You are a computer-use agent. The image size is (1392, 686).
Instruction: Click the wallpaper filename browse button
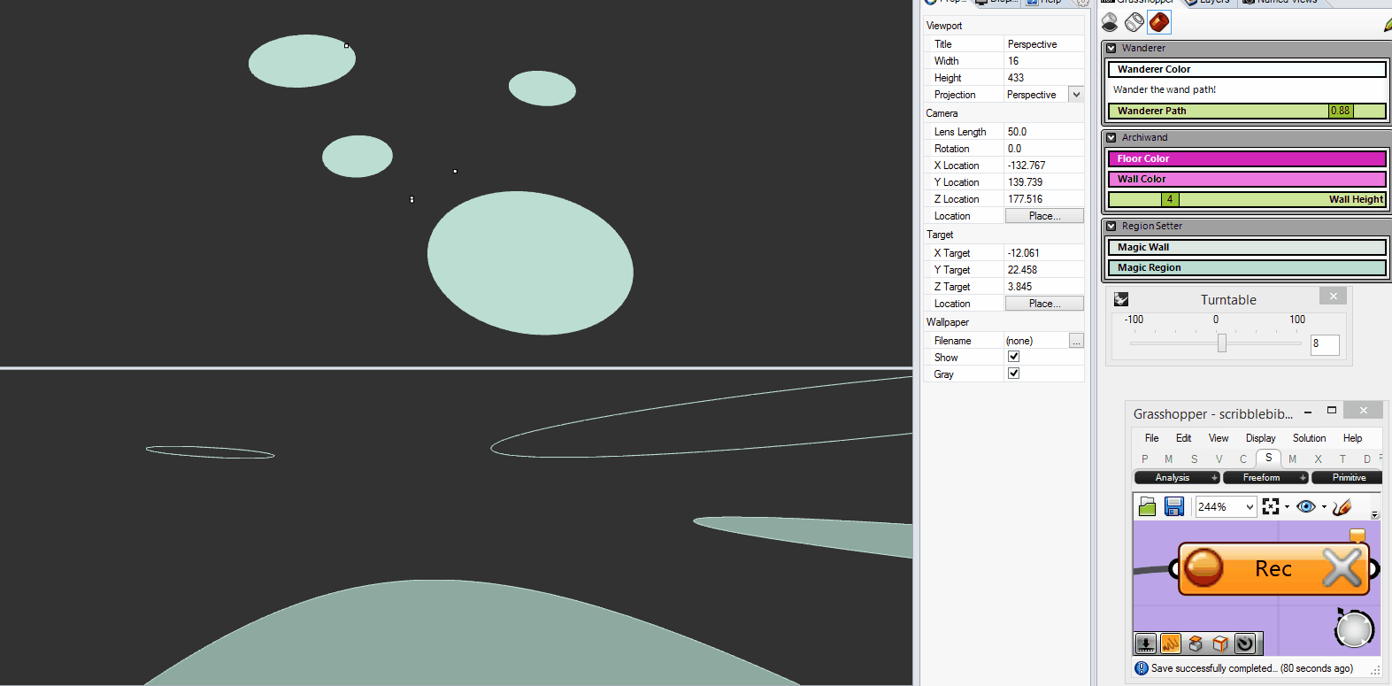[x=1076, y=341]
